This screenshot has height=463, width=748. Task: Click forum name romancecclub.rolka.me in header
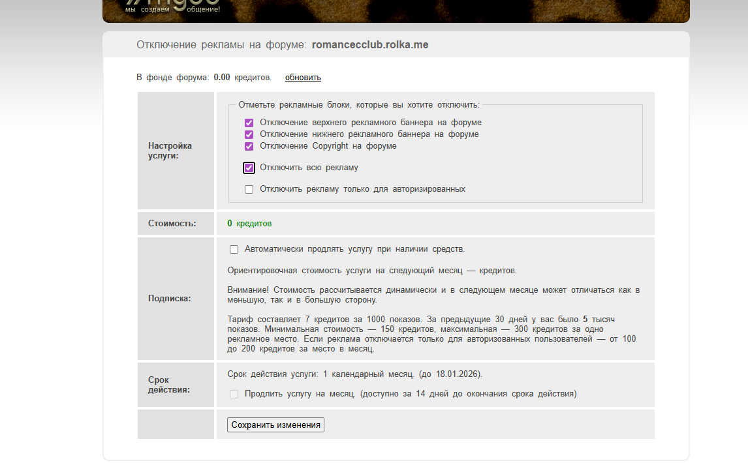point(370,45)
